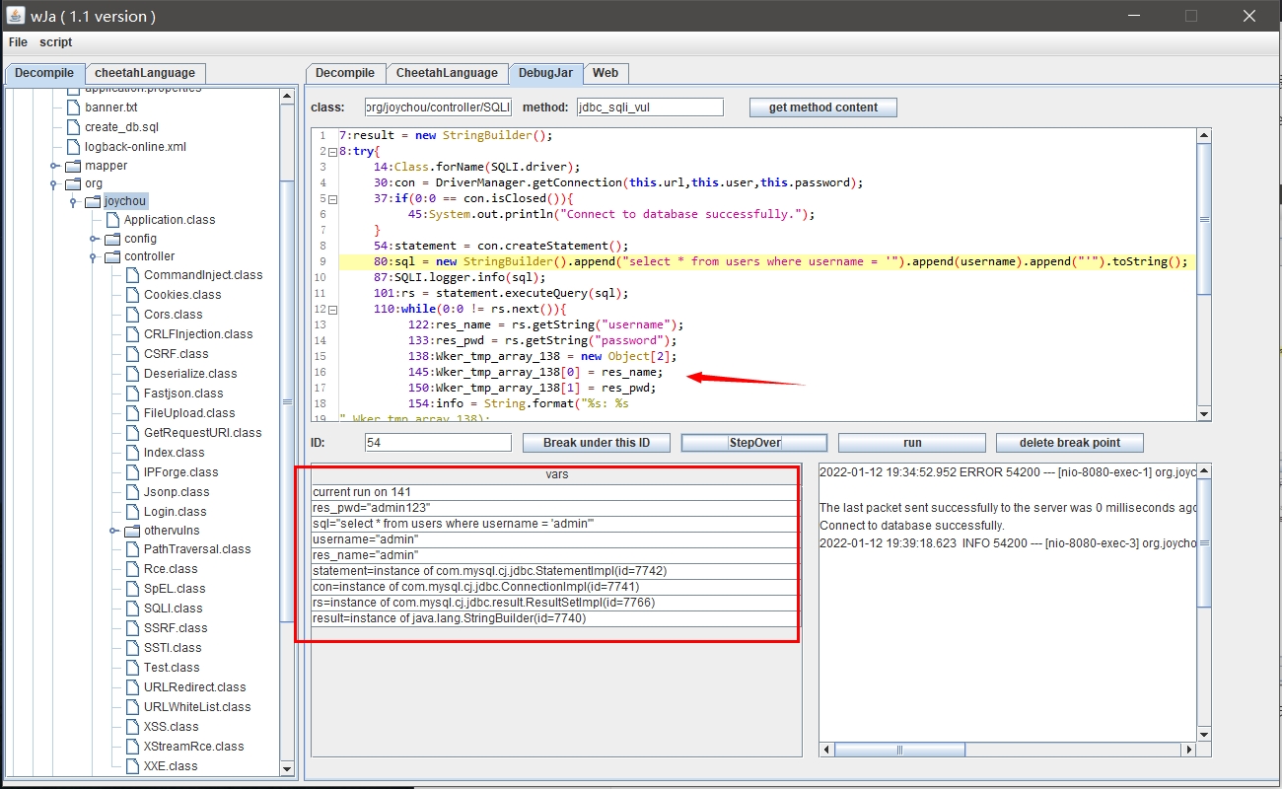Screen dimensions: 1282x789
Task: Open the File menu
Action: pyautogui.click(x=18, y=42)
